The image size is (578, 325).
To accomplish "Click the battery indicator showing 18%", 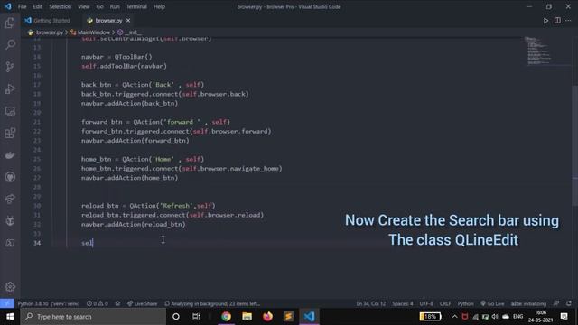I will (x=430, y=317).
